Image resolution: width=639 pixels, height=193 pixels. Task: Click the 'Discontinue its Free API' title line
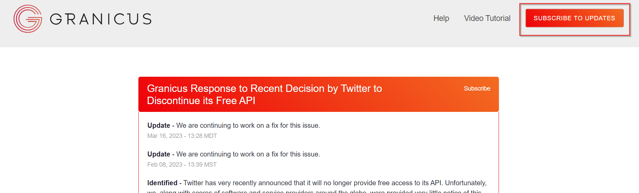[x=201, y=101]
